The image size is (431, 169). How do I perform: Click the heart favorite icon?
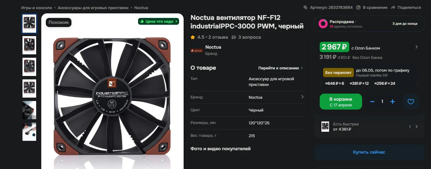(411, 102)
